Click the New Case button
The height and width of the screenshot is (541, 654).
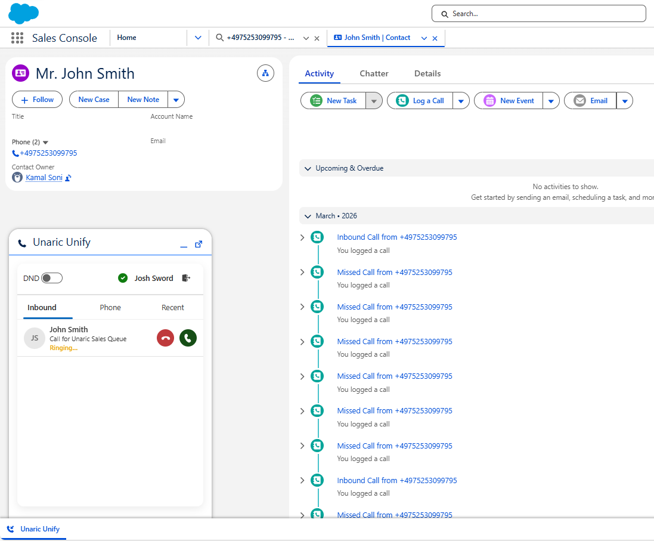click(x=94, y=100)
